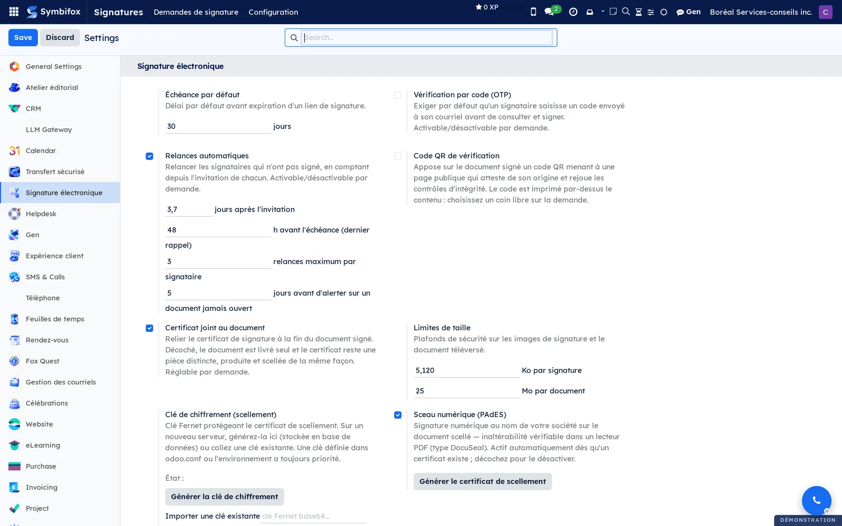
Task: Open the sliders adjustments icon
Action: coord(651,12)
